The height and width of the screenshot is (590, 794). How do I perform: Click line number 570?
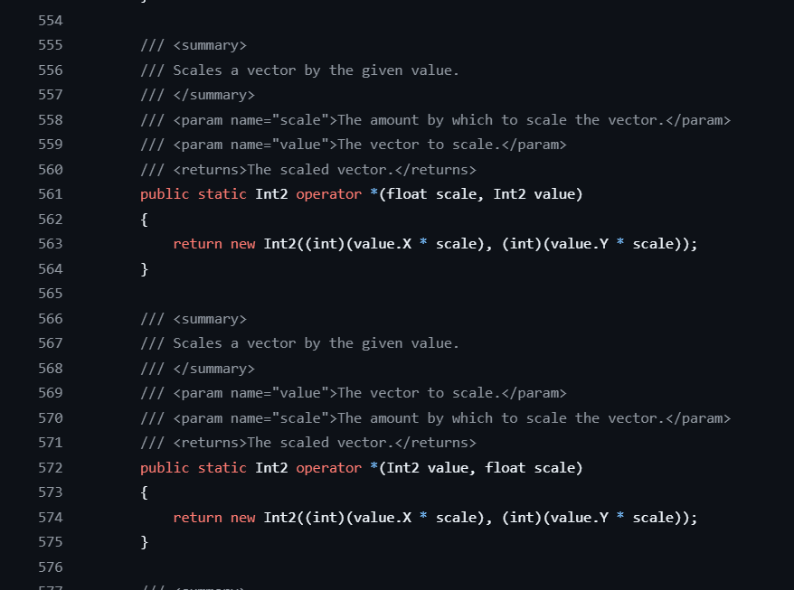tap(51, 418)
